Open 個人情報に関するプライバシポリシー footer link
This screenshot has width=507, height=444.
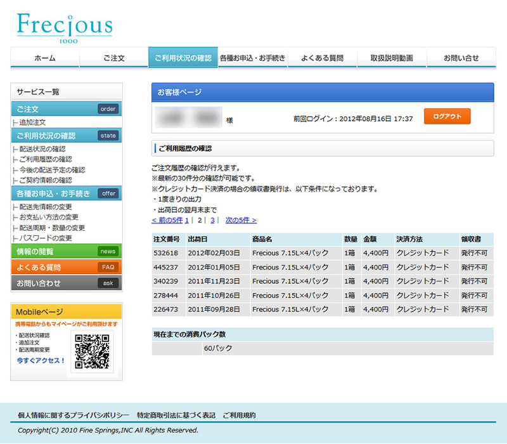[74, 415]
